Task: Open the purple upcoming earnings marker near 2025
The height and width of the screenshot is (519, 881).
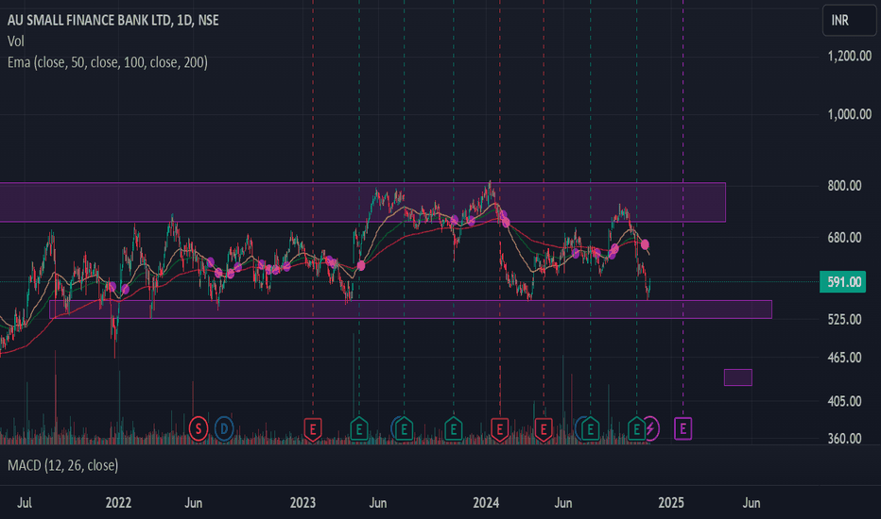Action: tap(683, 429)
